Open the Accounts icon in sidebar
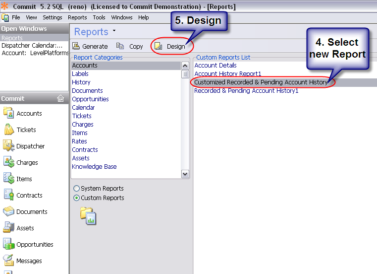Screen dimensions: 377x274 point(9,113)
